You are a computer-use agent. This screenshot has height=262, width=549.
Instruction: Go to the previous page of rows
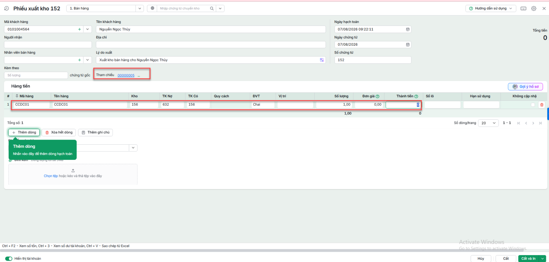tap(526, 123)
